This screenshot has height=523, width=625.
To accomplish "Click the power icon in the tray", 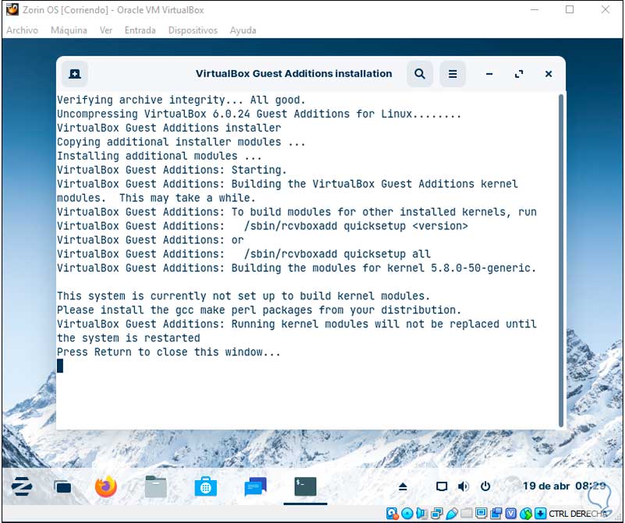I will (485, 486).
